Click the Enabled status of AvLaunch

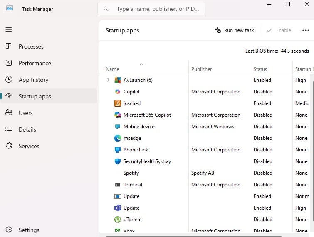(262, 80)
